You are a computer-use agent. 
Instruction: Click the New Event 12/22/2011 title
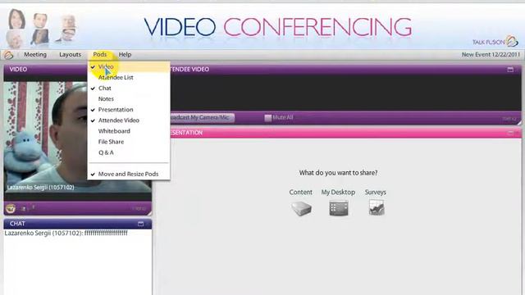[x=491, y=55]
